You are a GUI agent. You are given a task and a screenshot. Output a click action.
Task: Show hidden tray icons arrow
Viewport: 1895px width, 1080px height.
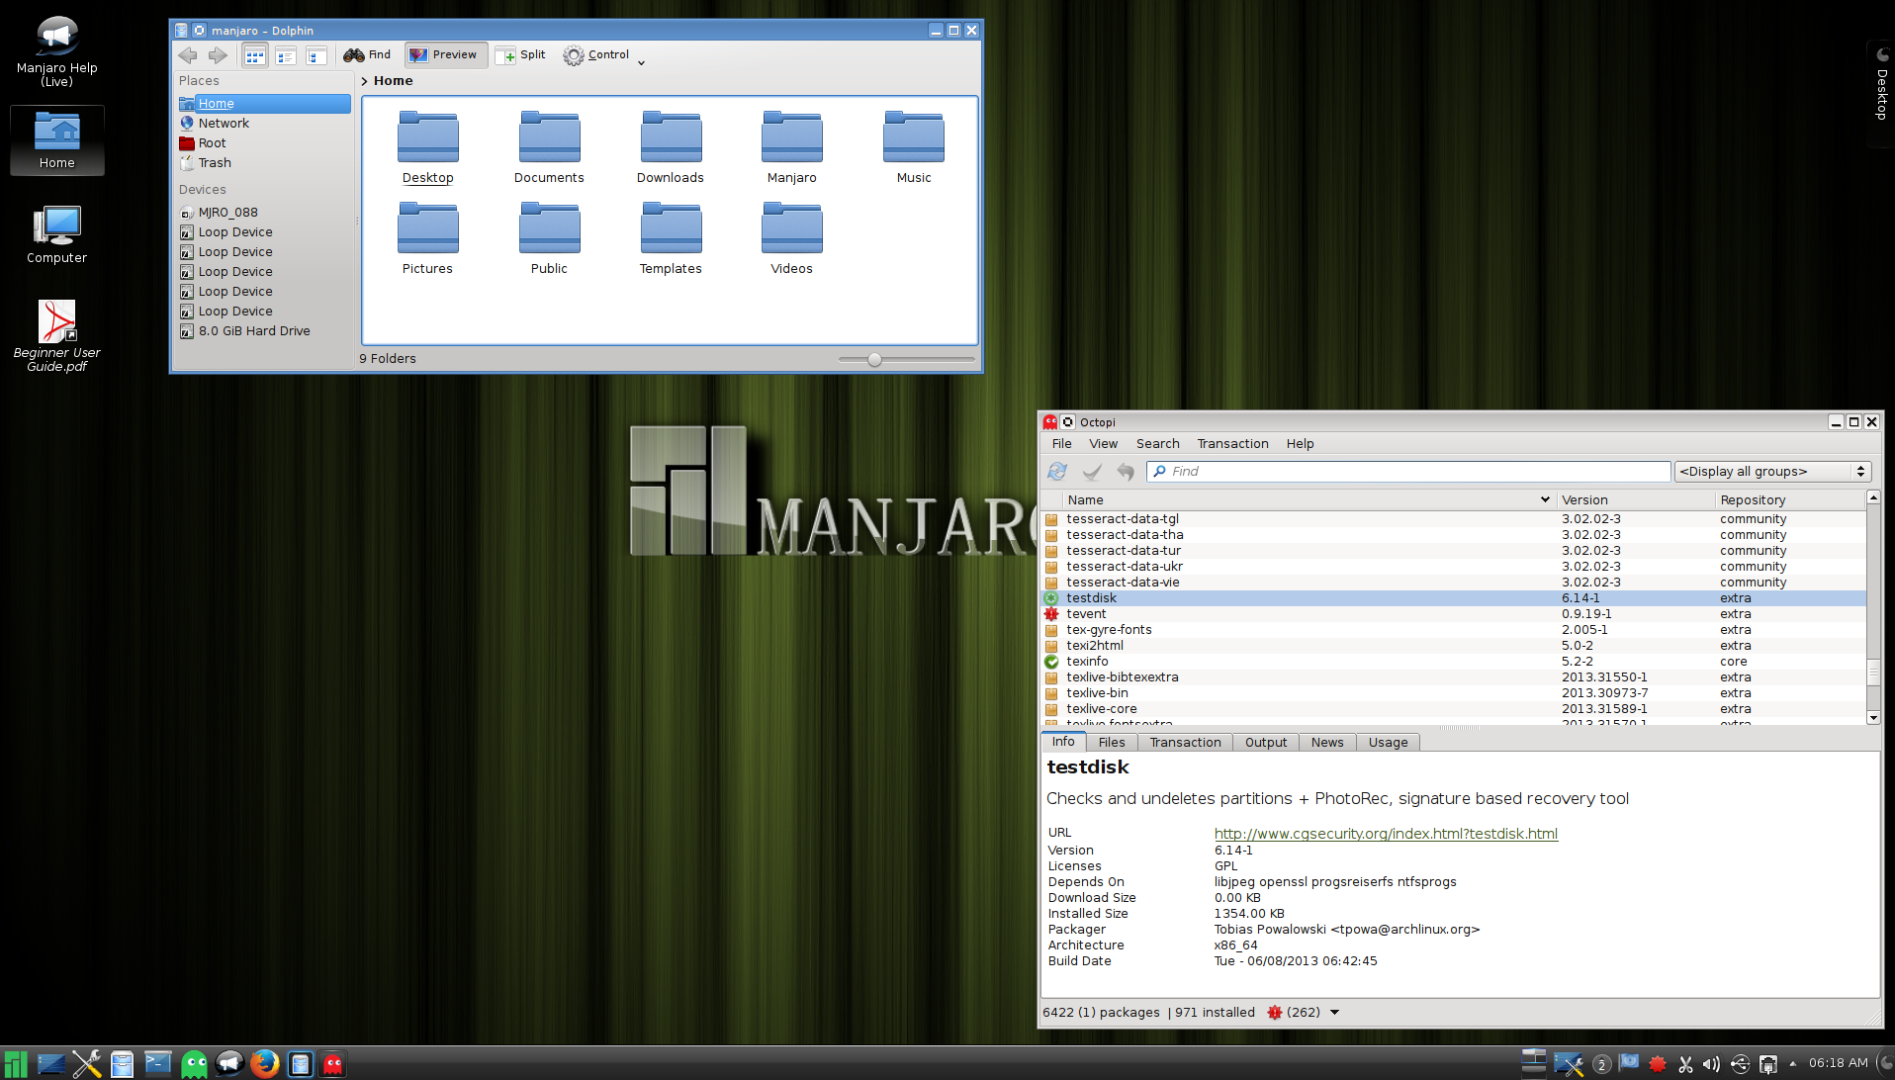[x=1792, y=1064]
